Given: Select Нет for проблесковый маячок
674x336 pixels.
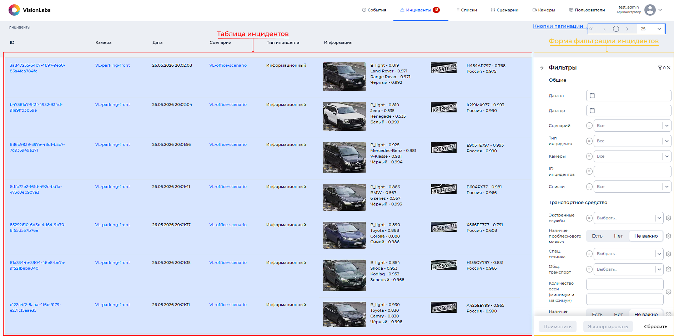Looking at the screenshot, I should pyautogui.click(x=618, y=236).
